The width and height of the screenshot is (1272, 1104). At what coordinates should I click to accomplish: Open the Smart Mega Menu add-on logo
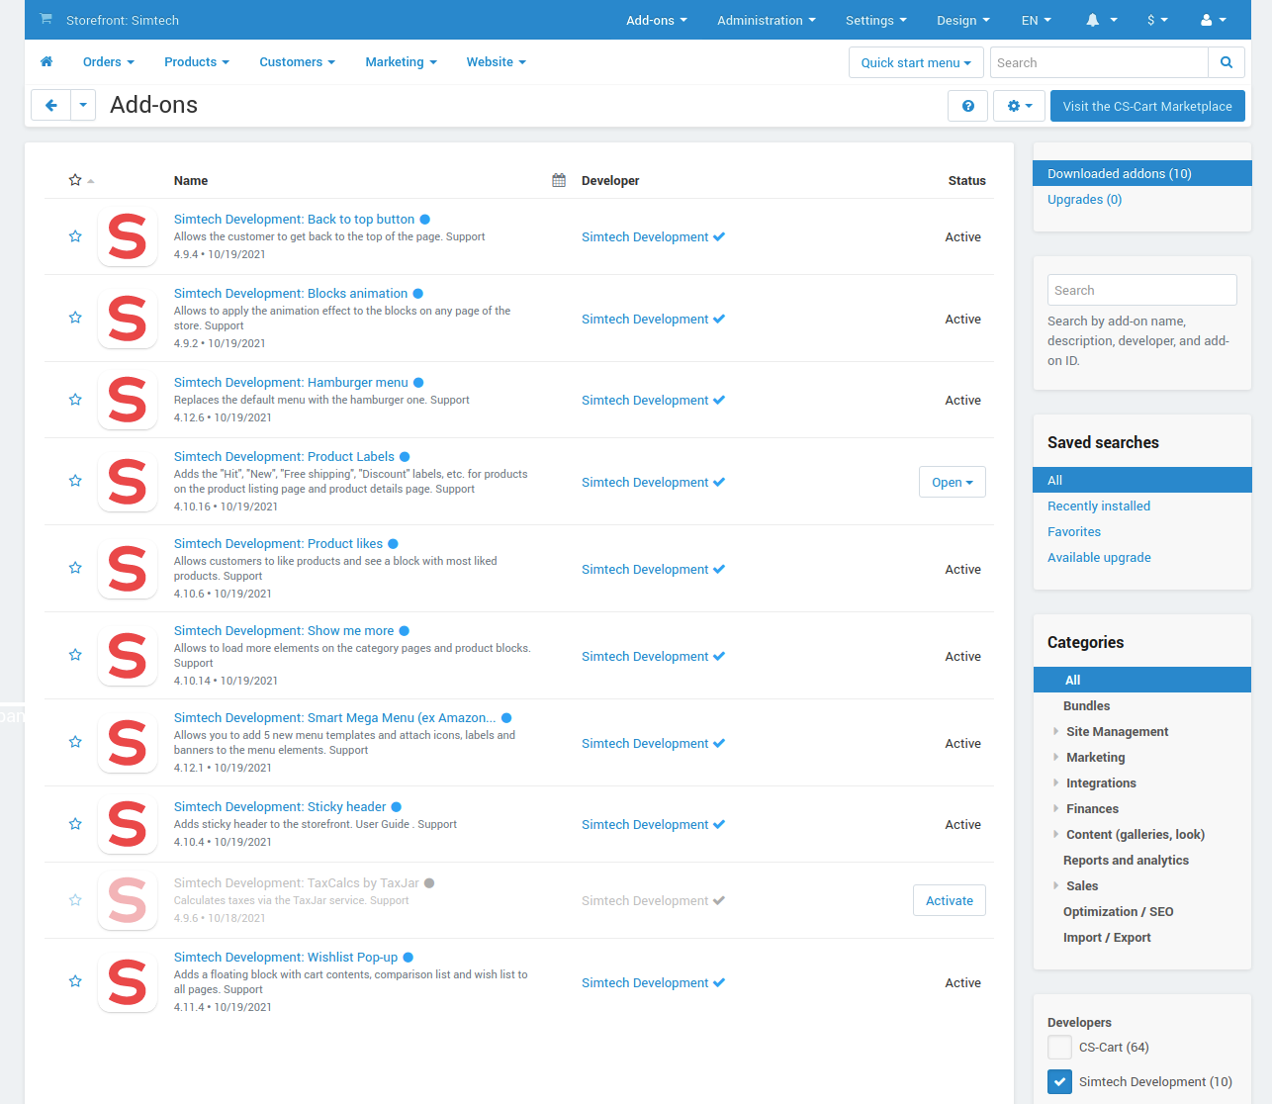(x=128, y=743)
